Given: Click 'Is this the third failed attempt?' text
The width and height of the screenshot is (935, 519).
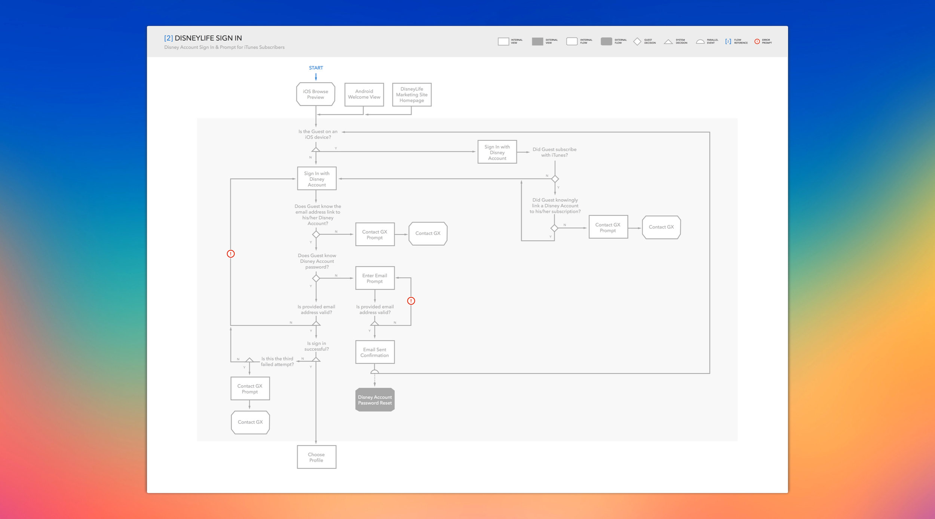Looking at the screenshot, I should (x=278, y=362).
